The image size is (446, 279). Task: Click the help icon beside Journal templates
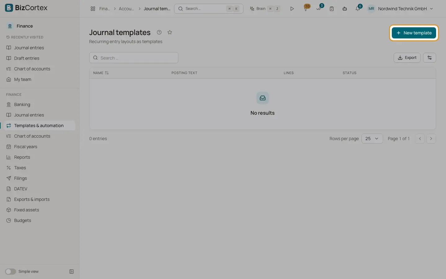(x=159, y=32)
